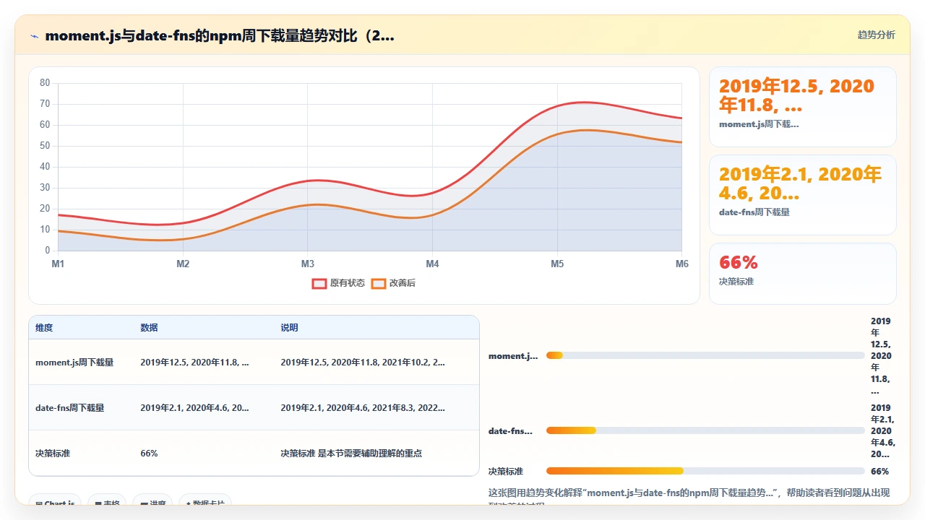Click the trend icon beside the card title
This screenshot has width=925, height=520.
click(x=34, y=35)
